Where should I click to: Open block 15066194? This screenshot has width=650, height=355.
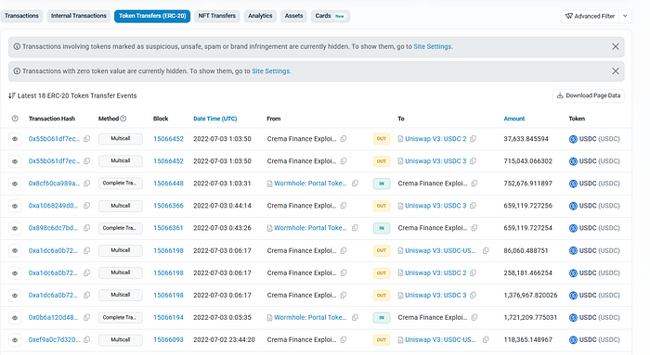coord(168,317)
